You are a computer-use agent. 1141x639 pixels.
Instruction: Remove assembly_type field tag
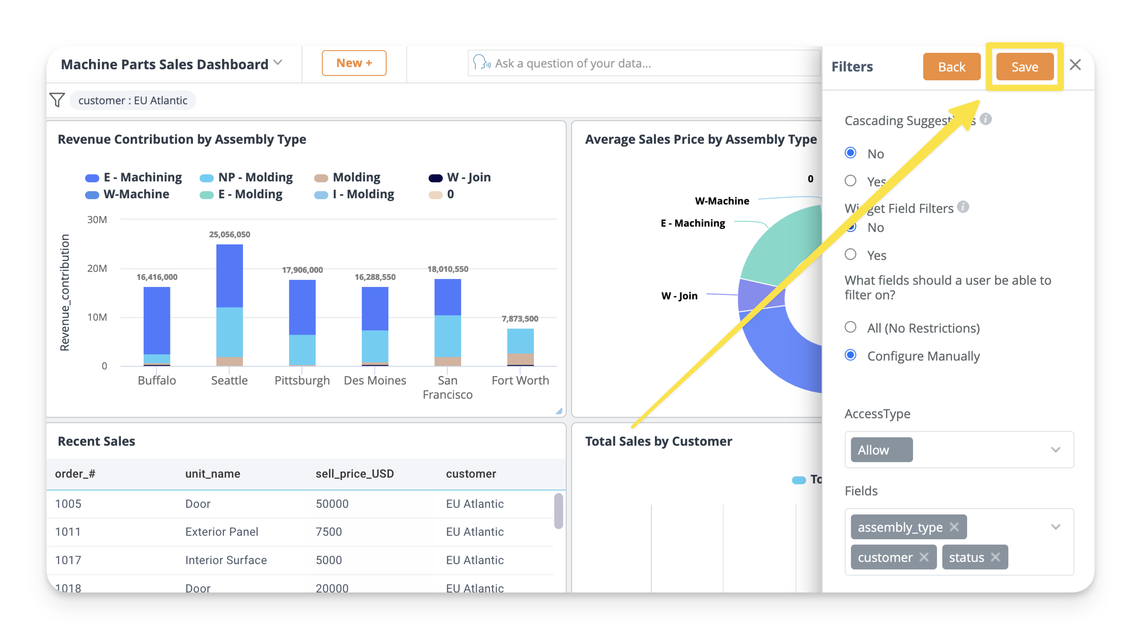[955, 527]
